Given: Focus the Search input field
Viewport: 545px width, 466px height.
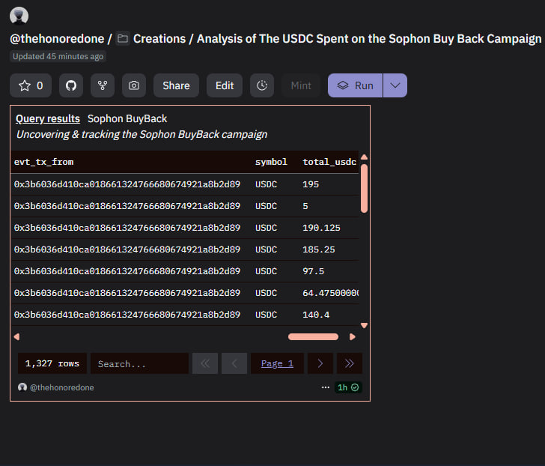Looking at the screenshot, I should click(x=140, y=364).
